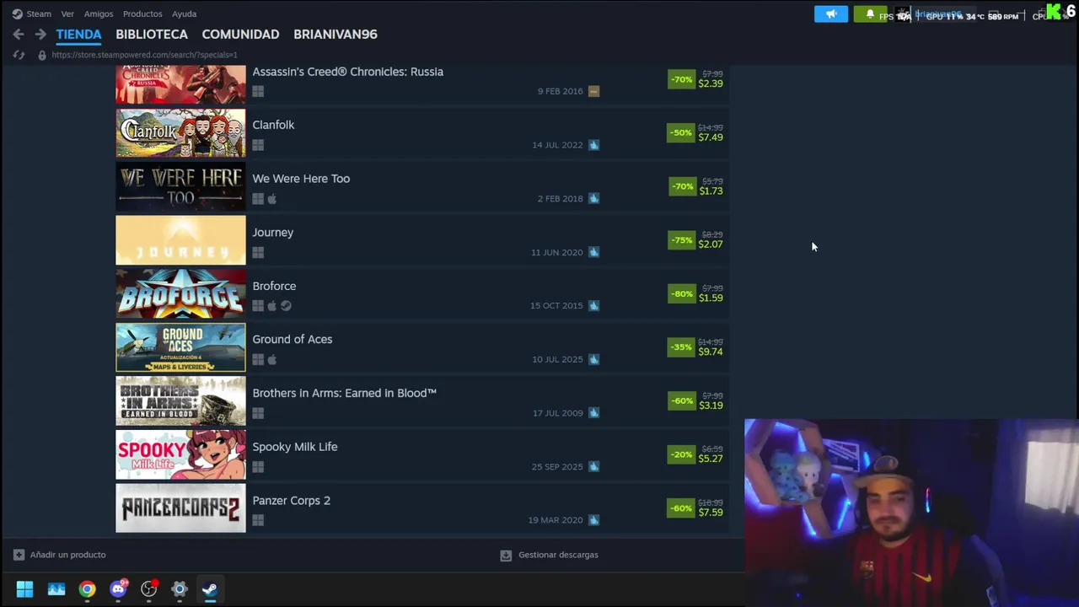
Task: Click the Clanfolk thumbnail image
Action: coord(180,132)
